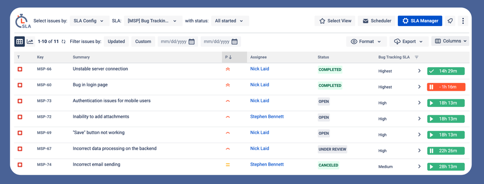Expand SLA details chevron for MSP-69
484x184 pixels.
pos(419,135)
